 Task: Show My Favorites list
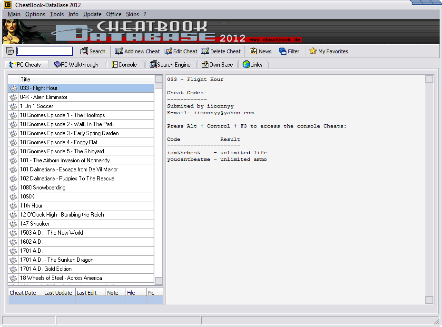329,51
